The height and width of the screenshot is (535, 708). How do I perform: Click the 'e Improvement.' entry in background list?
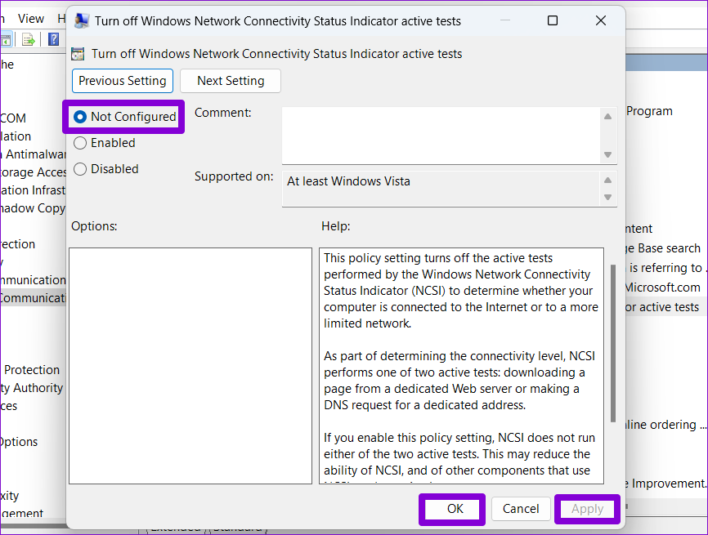click(666, 484)
